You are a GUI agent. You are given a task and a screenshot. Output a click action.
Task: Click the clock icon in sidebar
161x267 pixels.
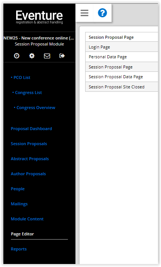tap(17, 56)
